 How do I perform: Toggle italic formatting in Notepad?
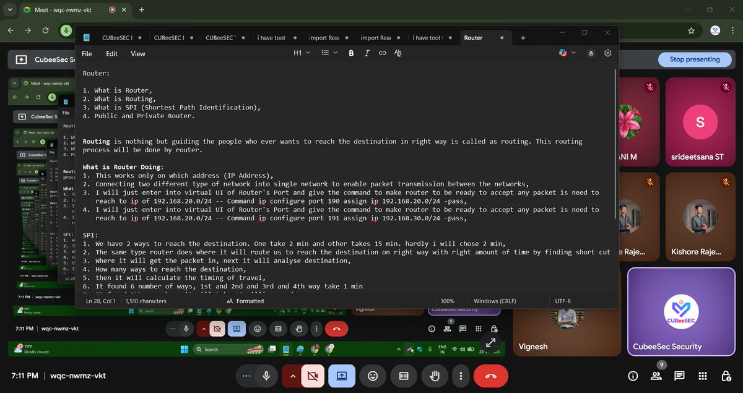tap(367, 53)
